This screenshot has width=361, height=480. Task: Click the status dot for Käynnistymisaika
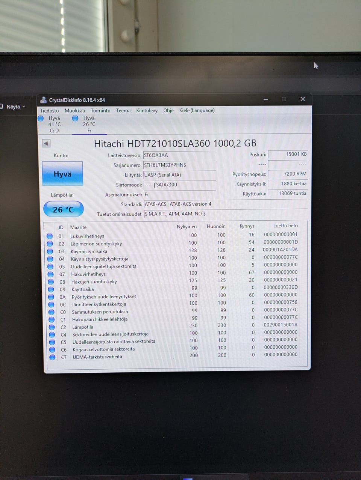click(50, 251)
